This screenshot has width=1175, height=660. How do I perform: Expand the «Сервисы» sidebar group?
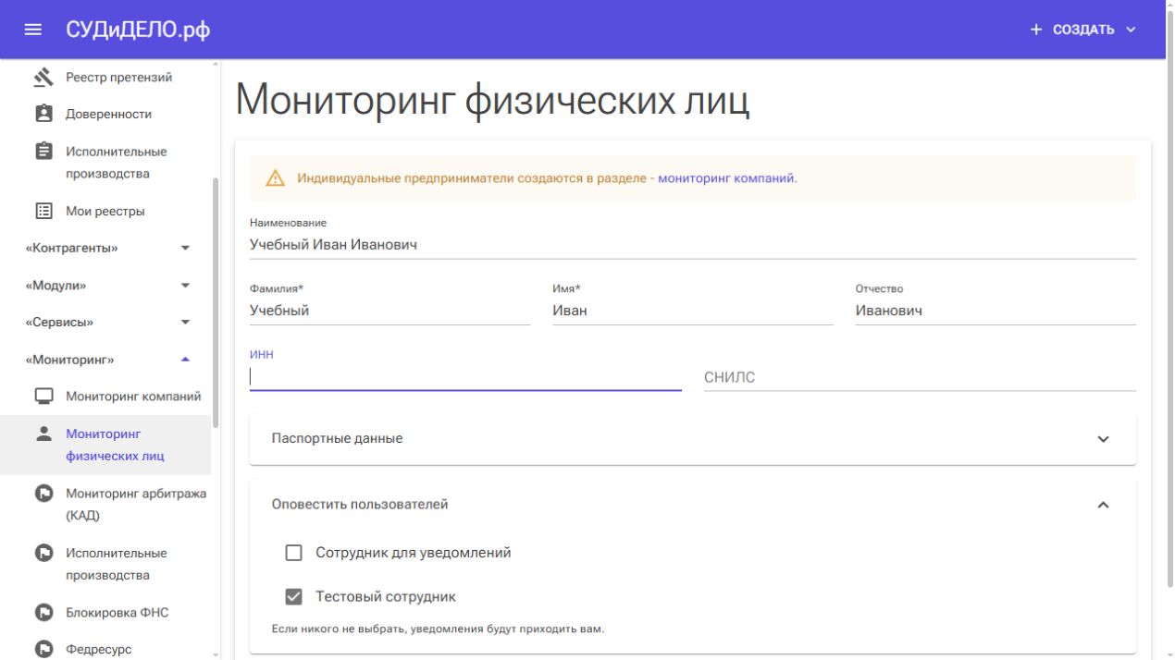(185, 323)
